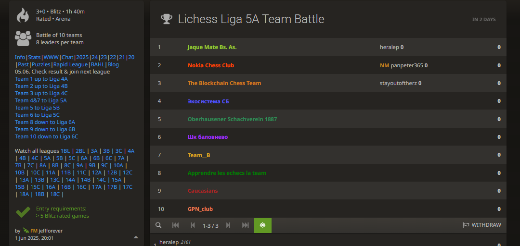Click the Blitz flame icon

pyautogui.click(x=23, y=15)
